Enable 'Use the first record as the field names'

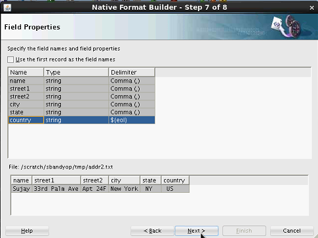pos(10,60)
